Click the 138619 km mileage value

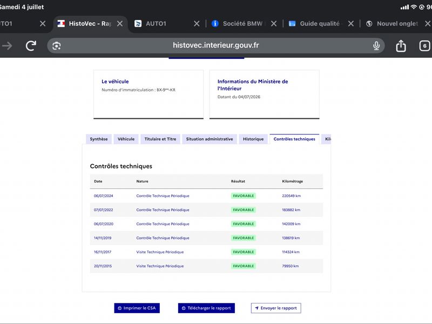[x=291, y=238]
